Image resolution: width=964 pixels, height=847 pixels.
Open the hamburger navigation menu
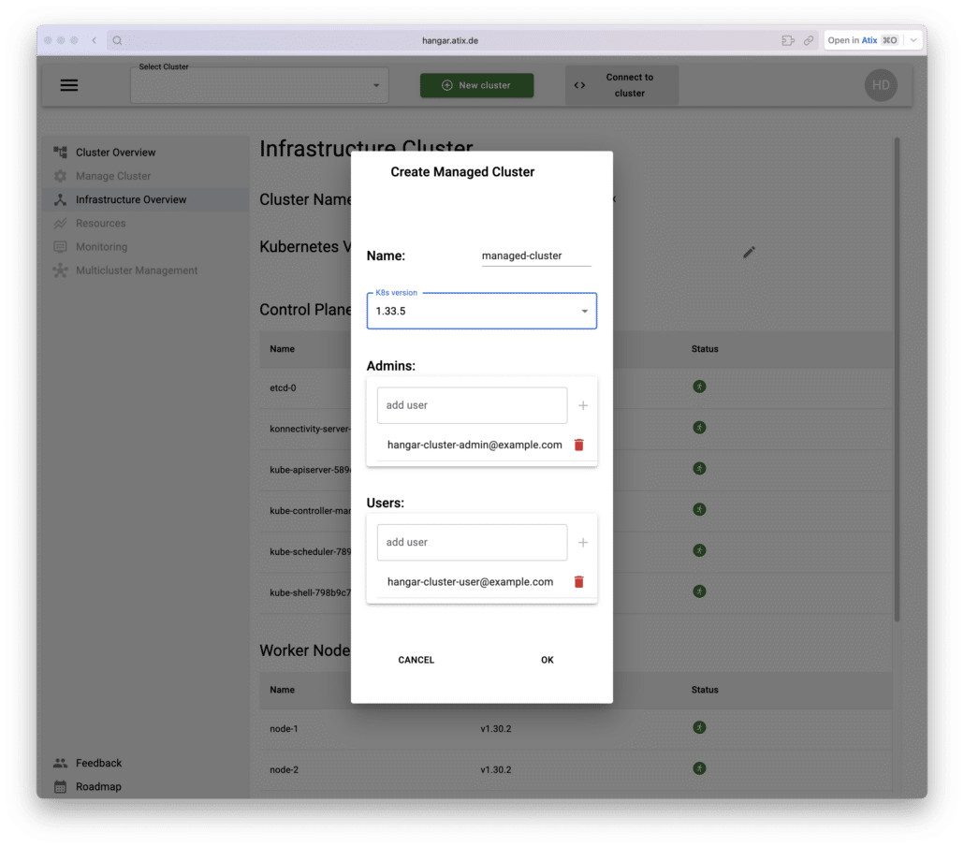(x=69, y=85)
